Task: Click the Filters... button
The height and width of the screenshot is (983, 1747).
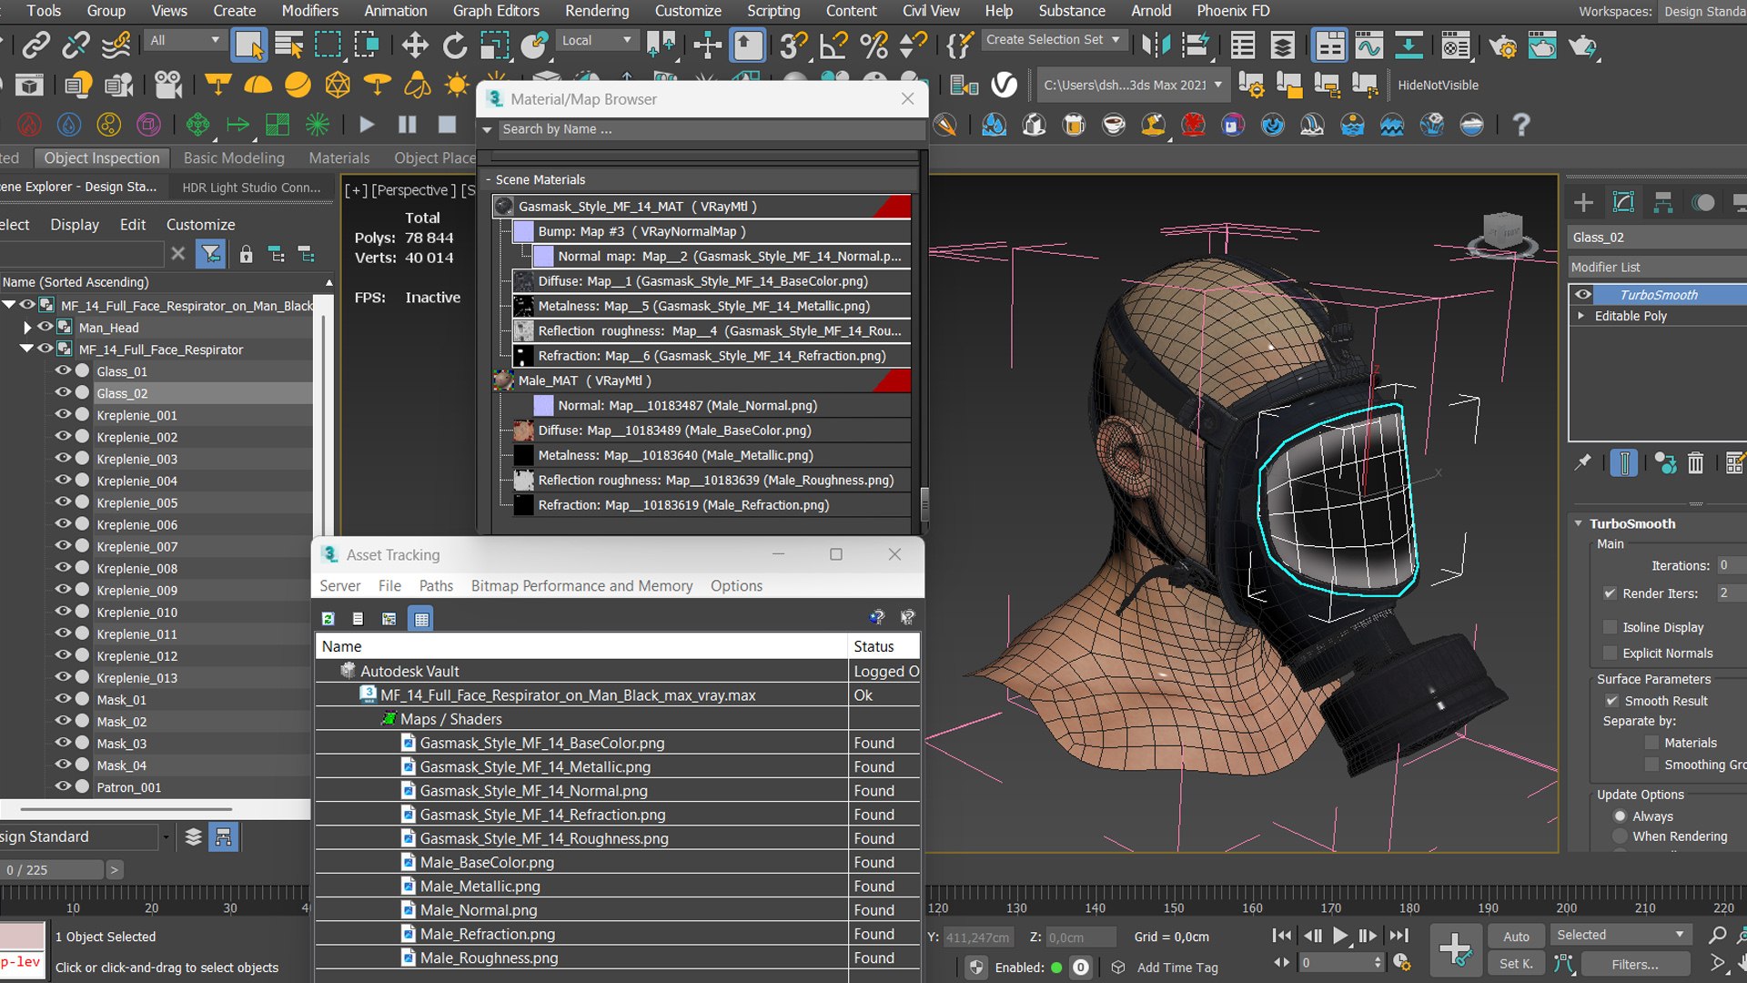Action: (1635, 964)
